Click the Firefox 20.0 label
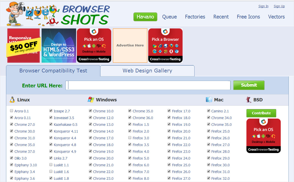The height and width of the screenshot is (182, 294). coord(181,131)
